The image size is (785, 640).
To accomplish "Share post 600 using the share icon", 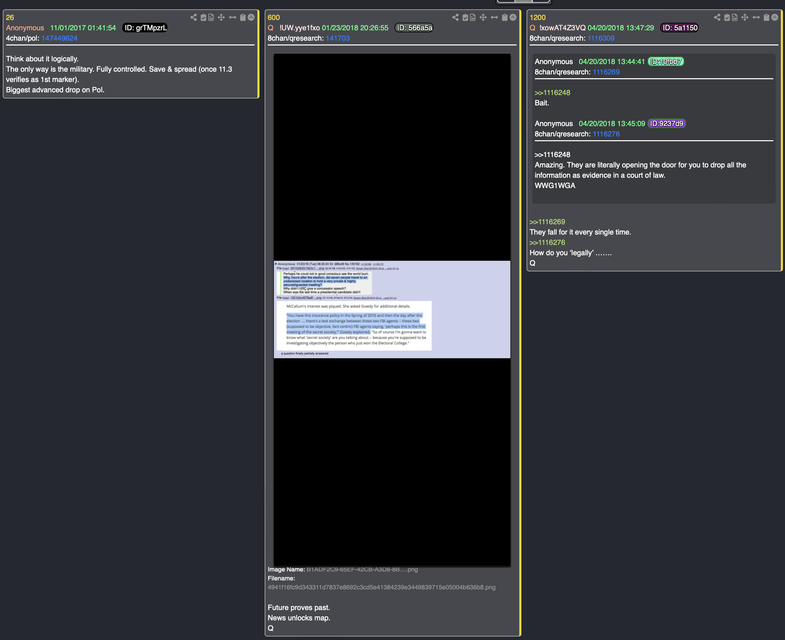I will tap(455, 17).
